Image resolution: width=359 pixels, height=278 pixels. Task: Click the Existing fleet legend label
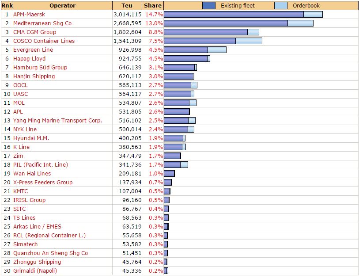[x=238, y=6]
